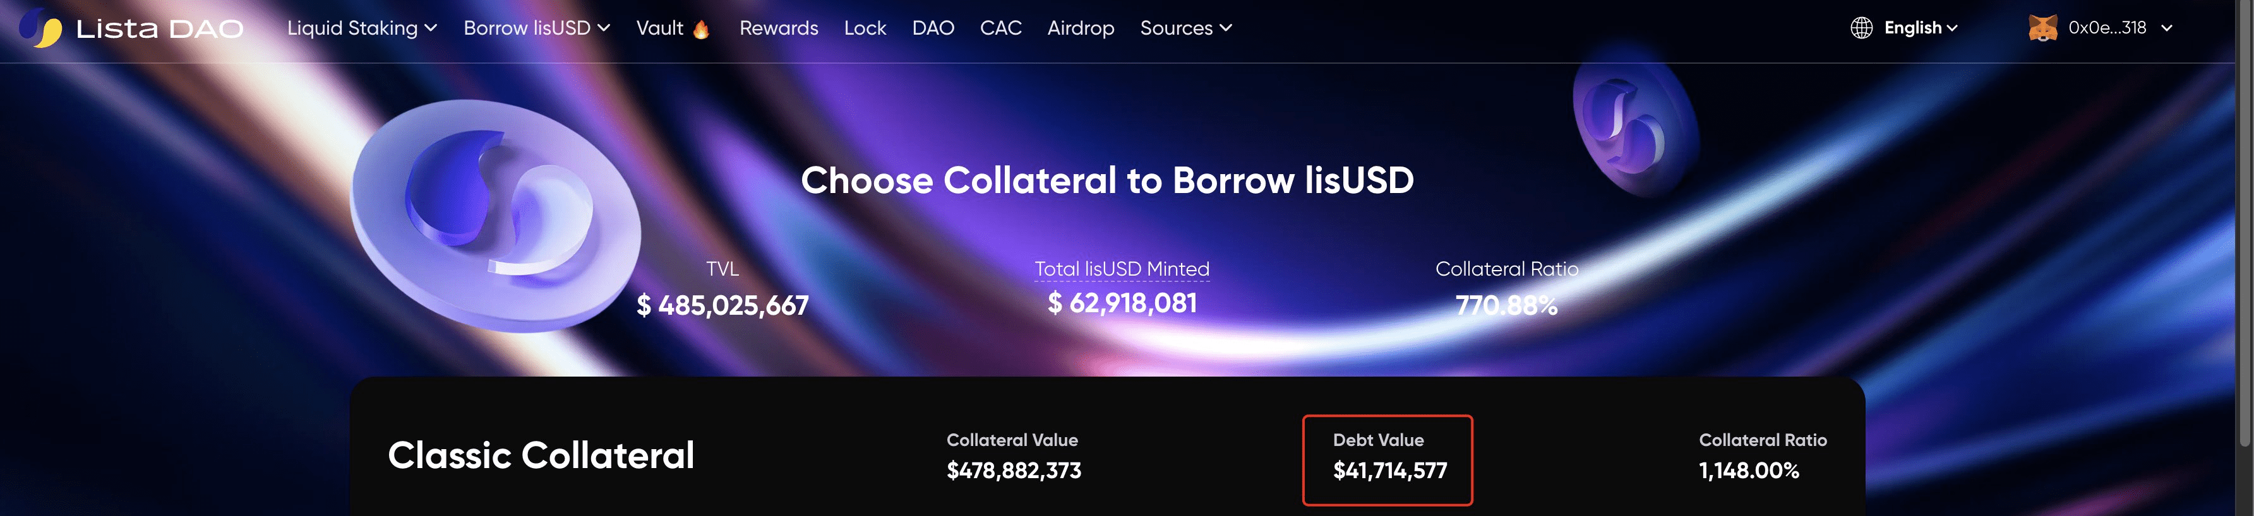Image resolution: width=2254 pixels, height=516 pixels.
Task: Expand the Sources menu chevron
Action: pos(1226,28)
